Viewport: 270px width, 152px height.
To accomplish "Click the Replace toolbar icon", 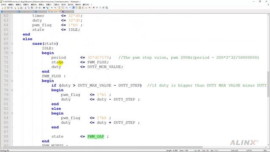I will click(x=48, y=8).
